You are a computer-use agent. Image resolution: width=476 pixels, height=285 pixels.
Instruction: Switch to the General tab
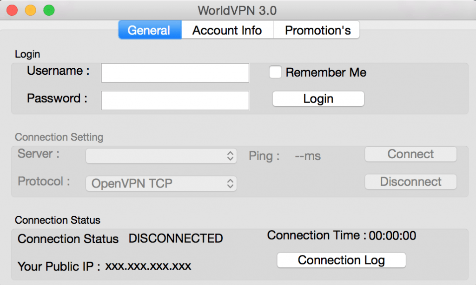(x=150, y=30)
